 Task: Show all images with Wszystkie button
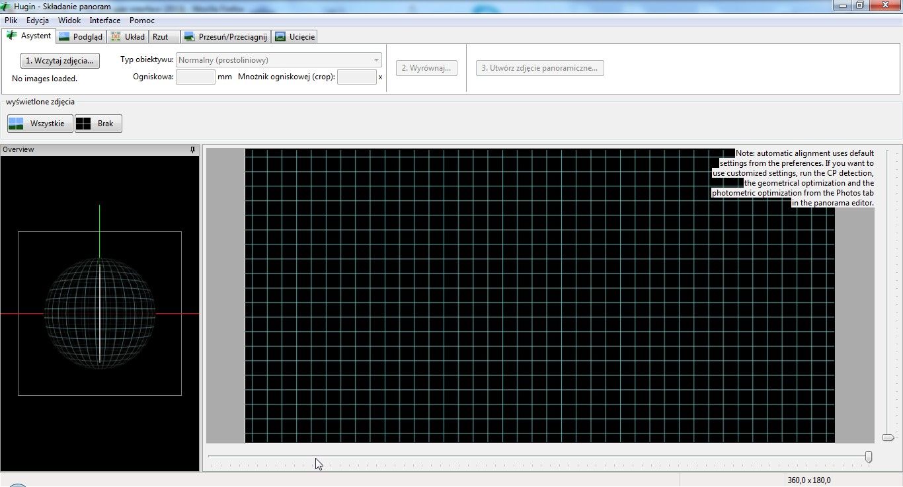40,124
